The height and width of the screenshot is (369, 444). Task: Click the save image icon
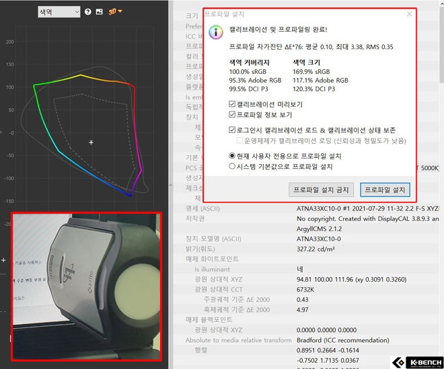pyautogui.click(x=99, y=11)
